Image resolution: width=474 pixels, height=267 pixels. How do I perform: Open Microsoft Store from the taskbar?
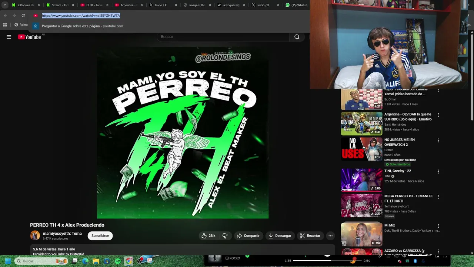107,261
